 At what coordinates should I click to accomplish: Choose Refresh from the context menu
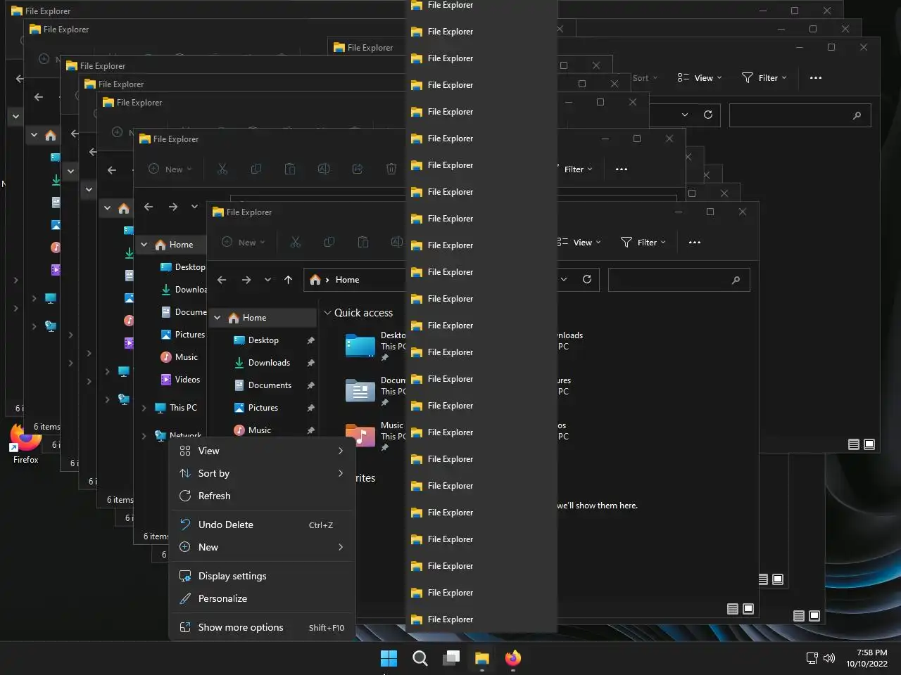pyautogui.click(x=262, y=496)
